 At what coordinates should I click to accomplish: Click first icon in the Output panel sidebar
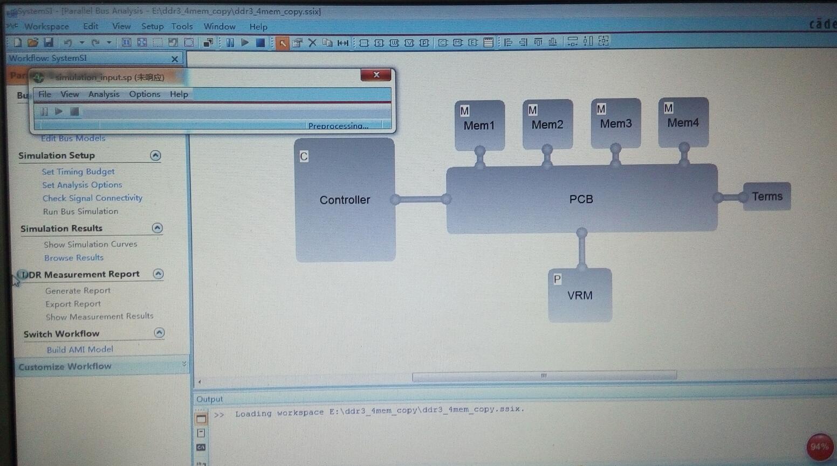tap(201, 419)
